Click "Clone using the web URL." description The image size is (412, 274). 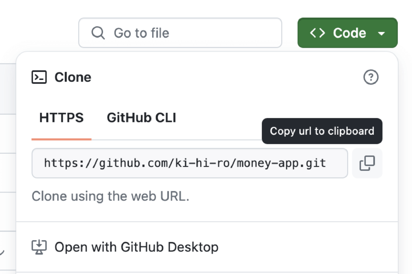(110, 197)
